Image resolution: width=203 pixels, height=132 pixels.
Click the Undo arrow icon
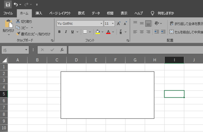(16, 5)
